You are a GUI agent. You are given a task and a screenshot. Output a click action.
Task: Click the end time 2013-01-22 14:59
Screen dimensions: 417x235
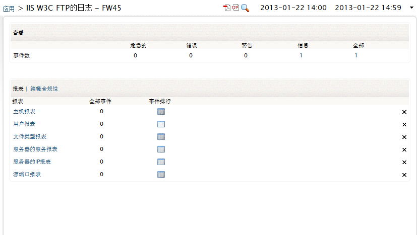[368, 8]
